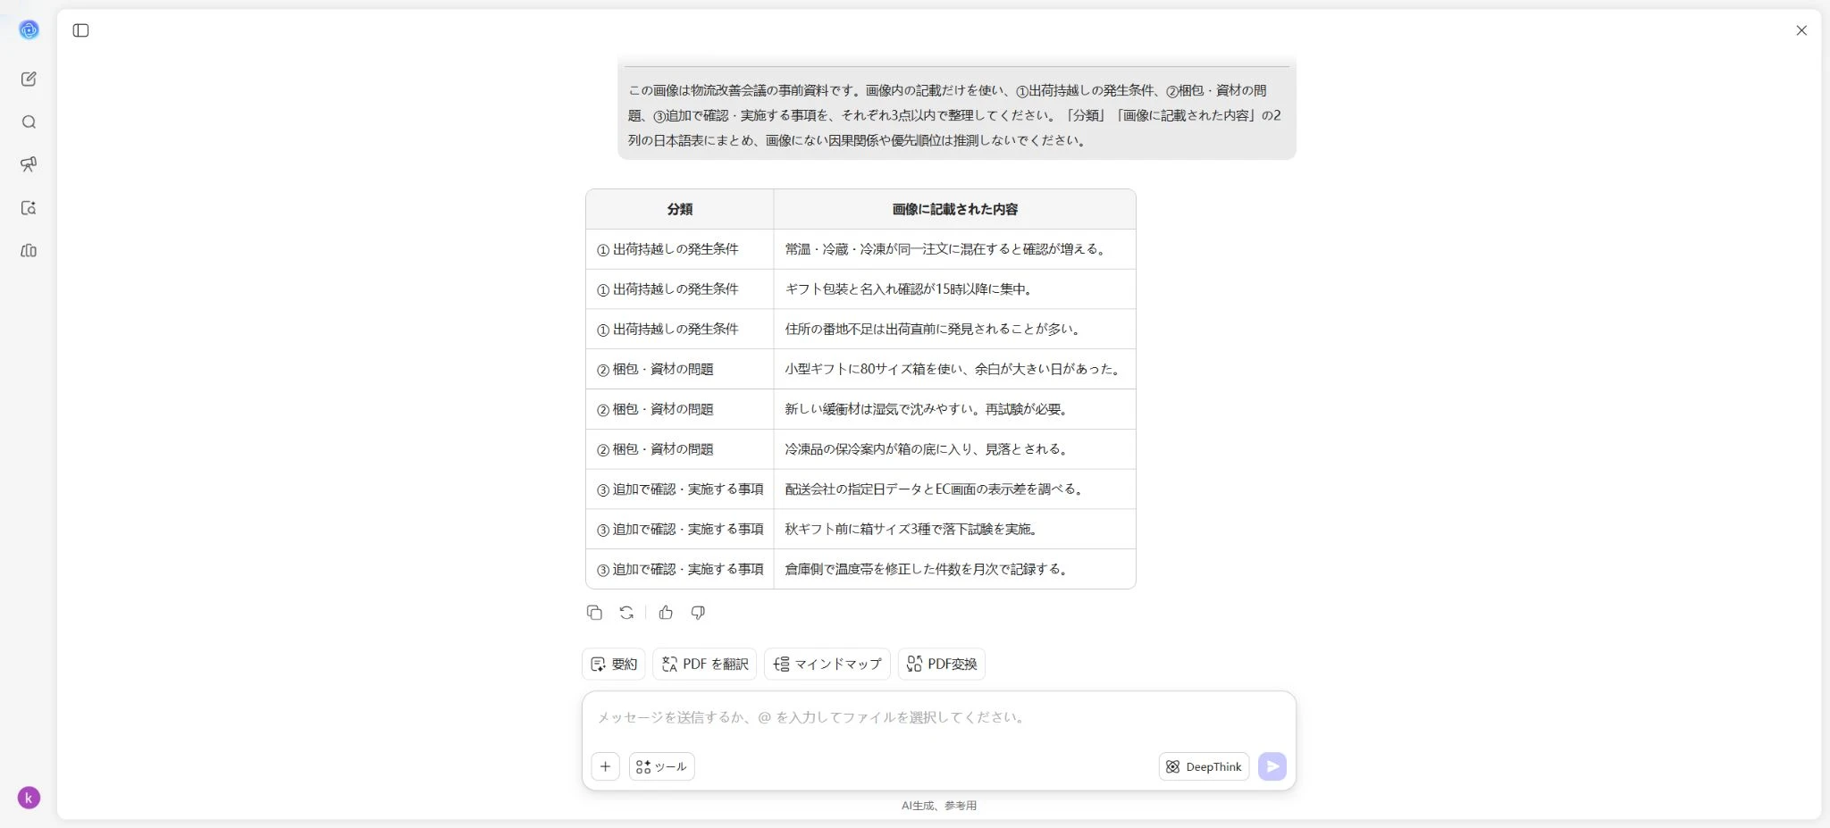Select cell 倉庫側で温度帯を修正した件数を月次で記録する。
This screenshot has width=1830, height=828.
coord(955,569)
